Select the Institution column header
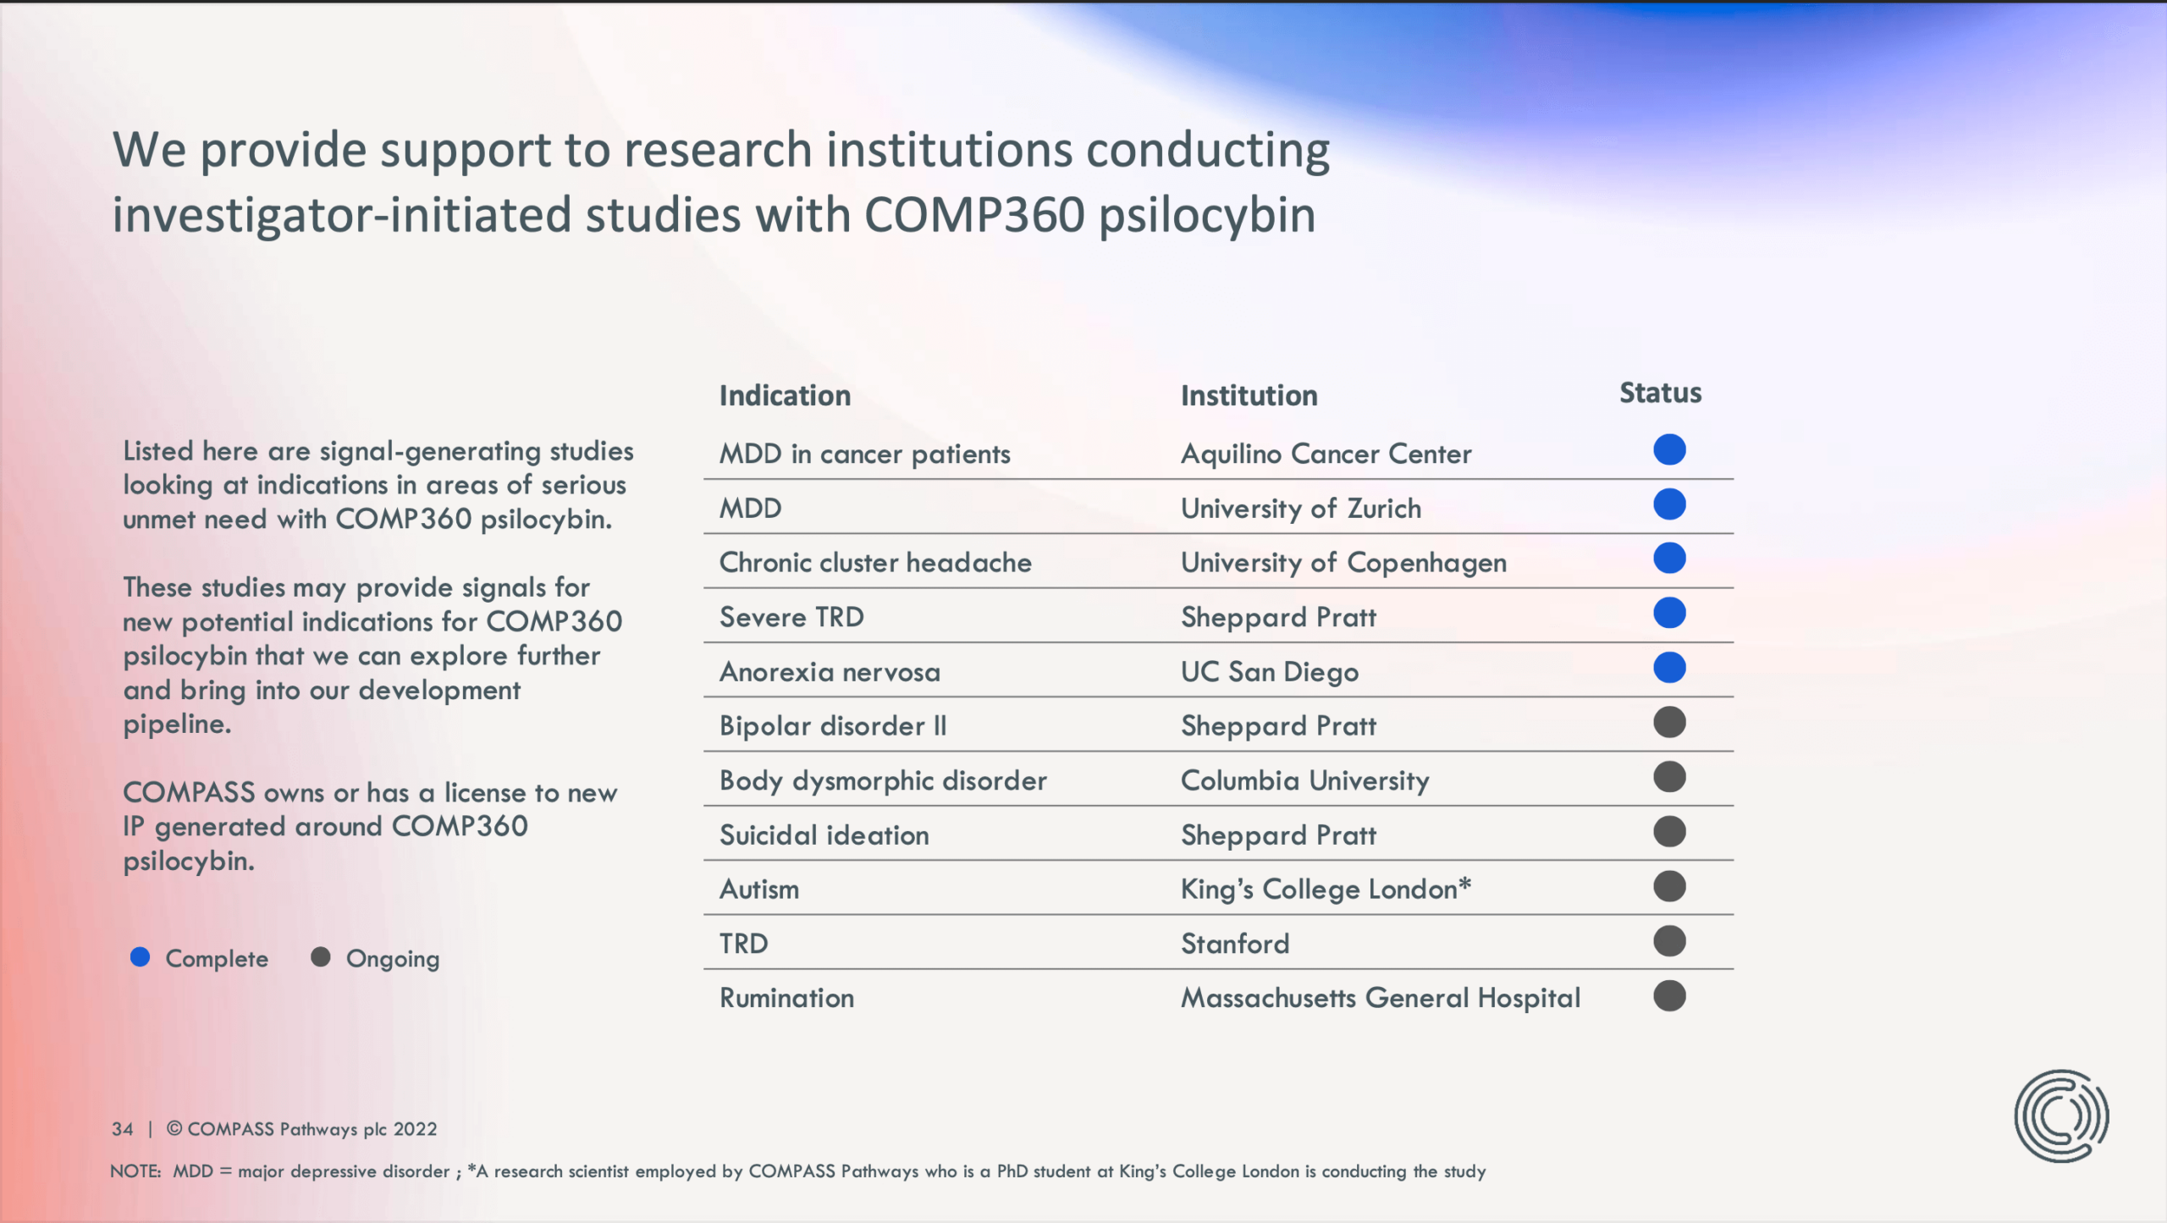The height and width of the screenshot is (1223, 2167). (x=1249, y=395)
